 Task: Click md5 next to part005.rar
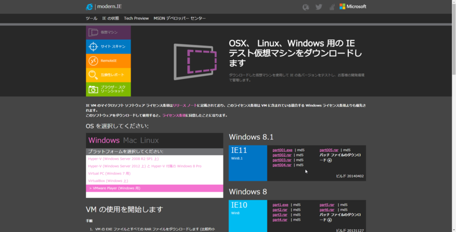click(347, 150)
